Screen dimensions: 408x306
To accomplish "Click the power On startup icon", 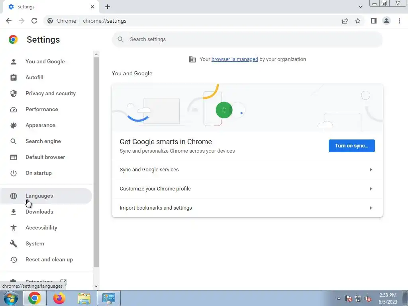I will click(14, 173).
